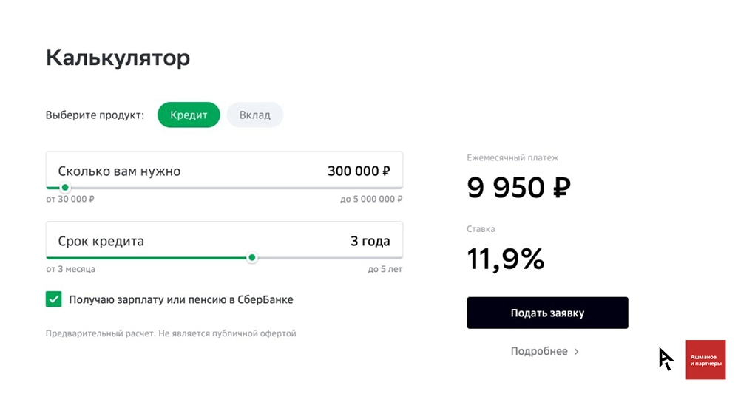Submit via Подать заявку button

pyautogui.click(x=547, y=313)
